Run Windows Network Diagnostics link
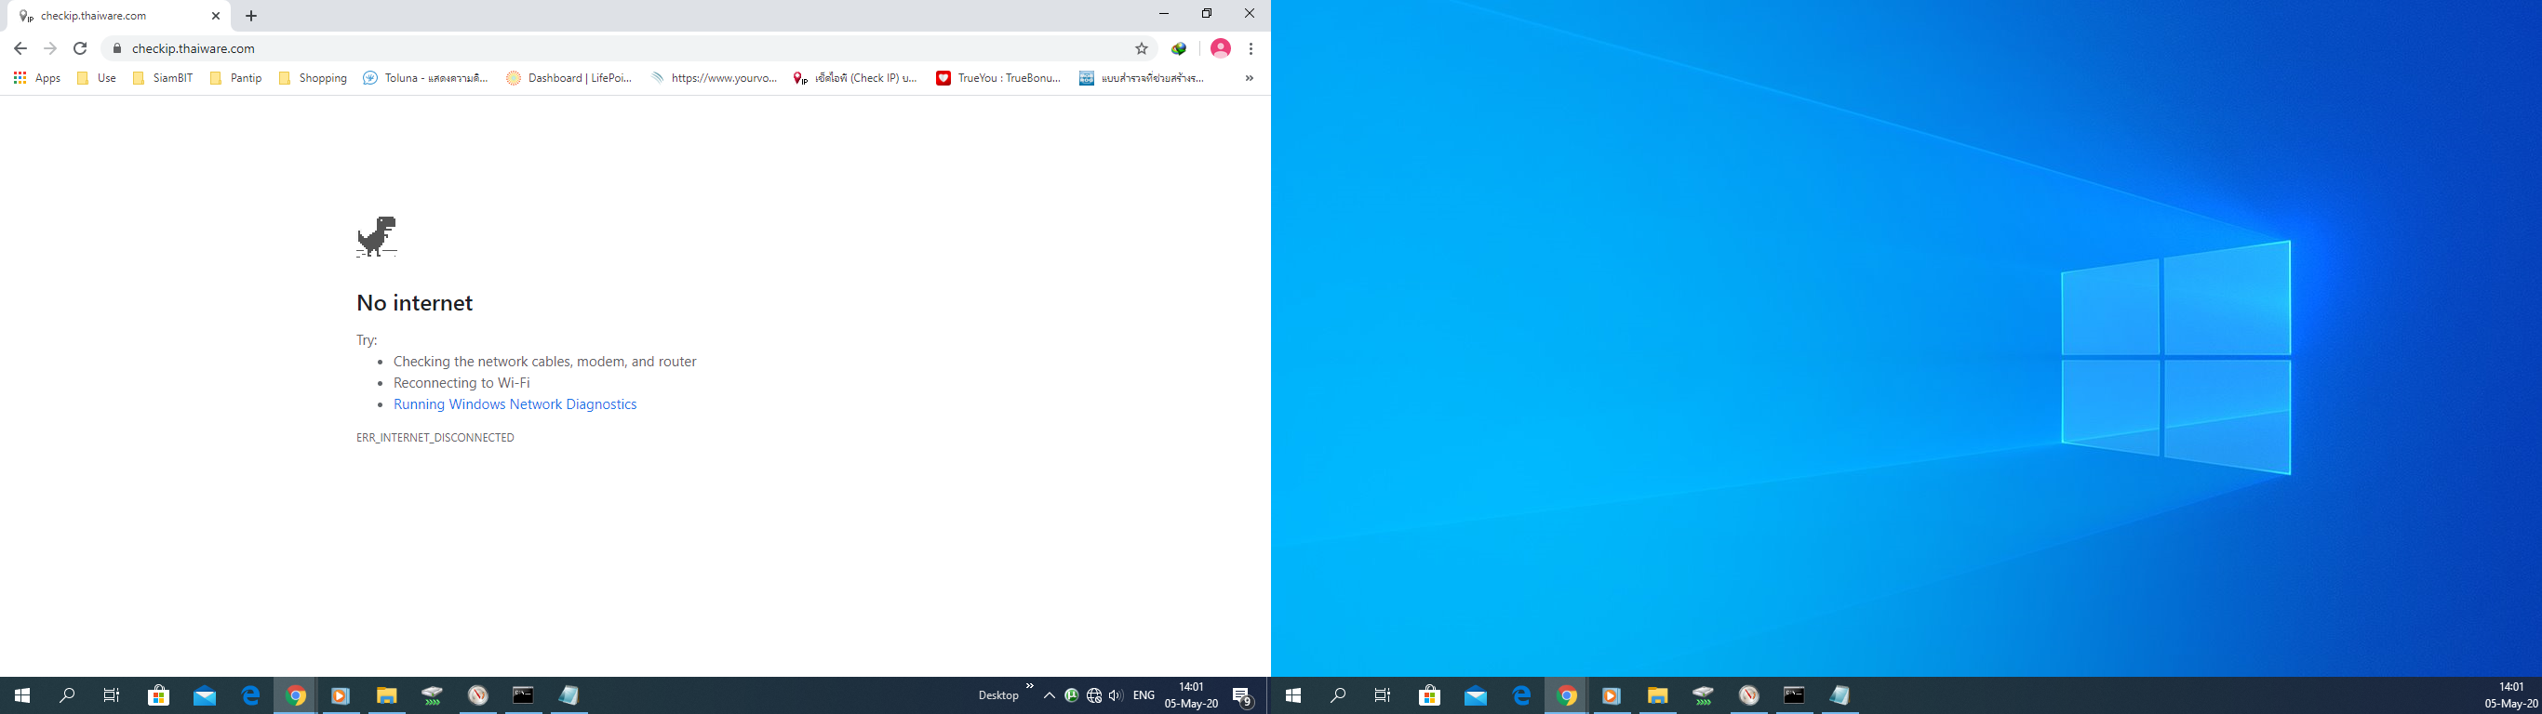Screen dimensions: 2542x714 pyautogui.click(x=515, y=404)
